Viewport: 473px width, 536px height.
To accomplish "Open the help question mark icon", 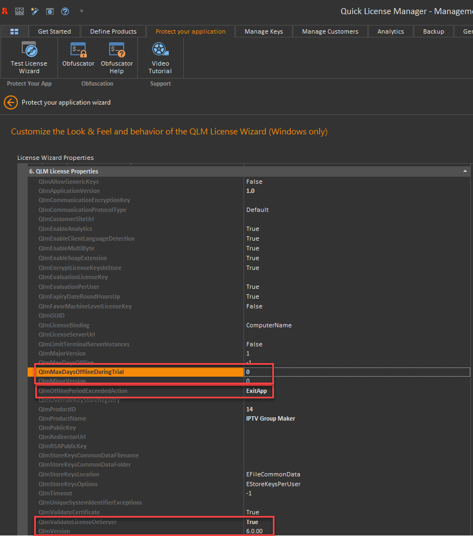I will pos(65,11).
